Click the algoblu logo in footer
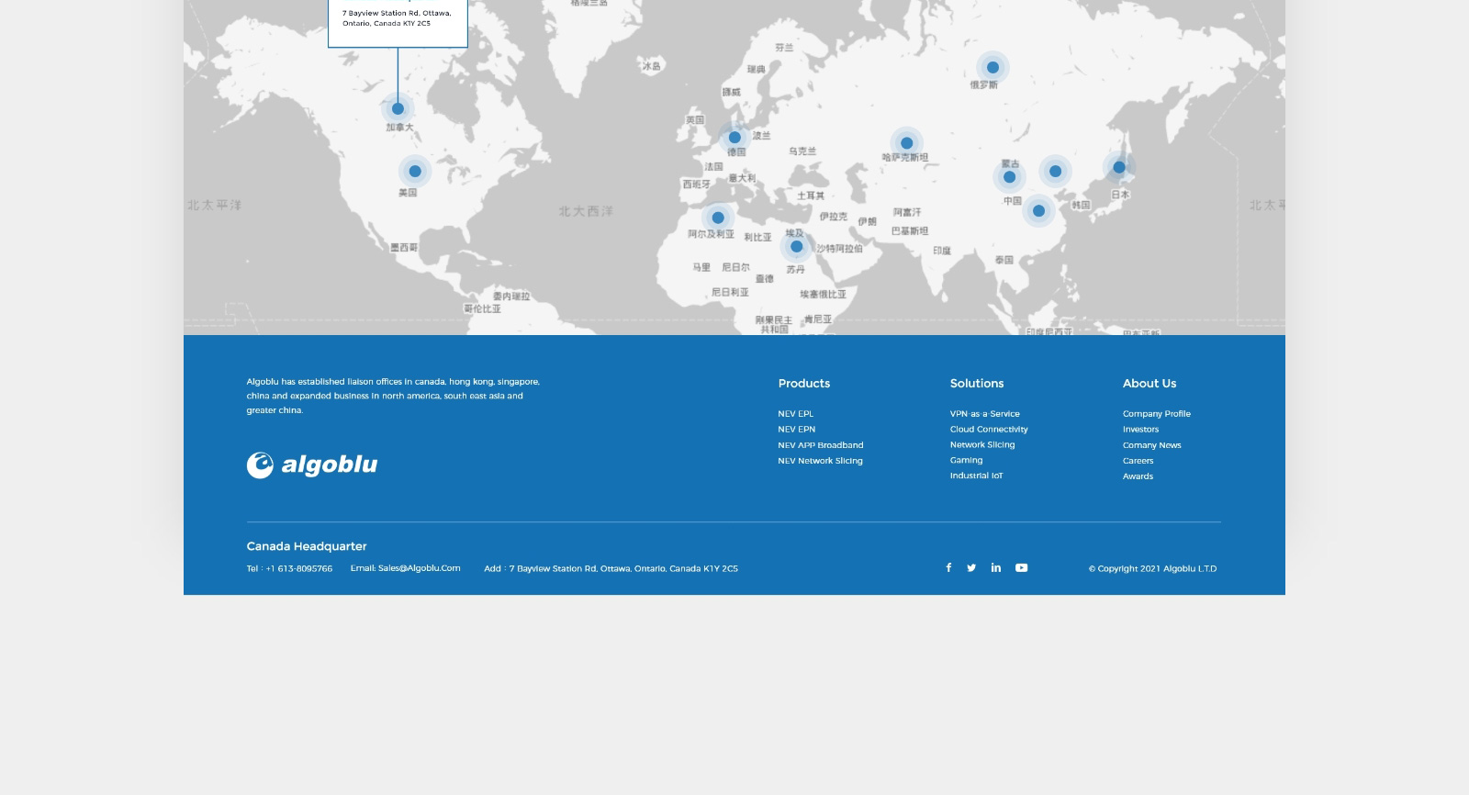The height and width of the screenshot is (795, 1469). pyautogui.click(x=312, y=465)
